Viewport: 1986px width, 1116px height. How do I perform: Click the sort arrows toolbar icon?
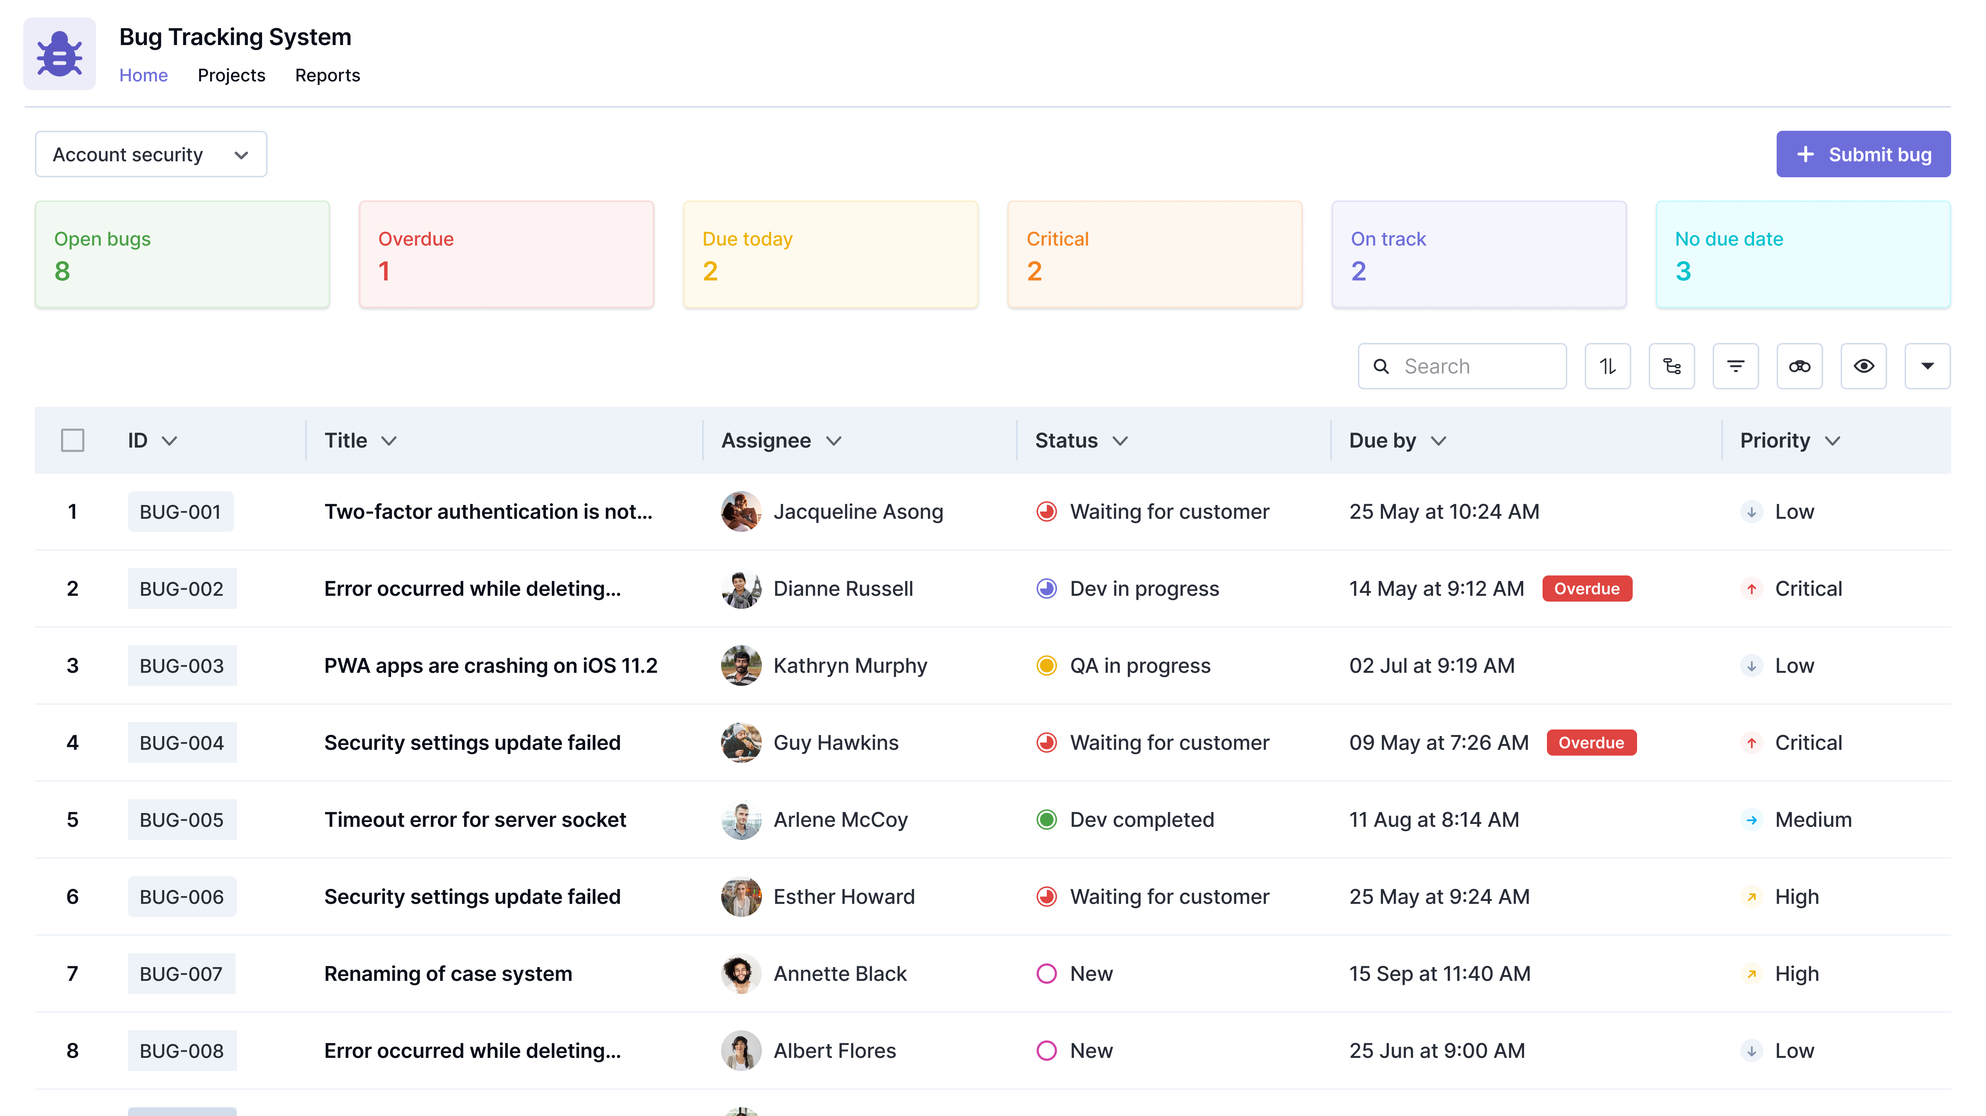point(1608,366)
